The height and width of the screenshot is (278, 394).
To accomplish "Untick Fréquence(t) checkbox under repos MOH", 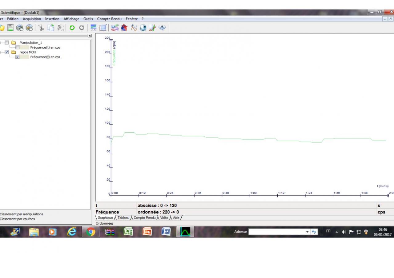I will 18,57.
